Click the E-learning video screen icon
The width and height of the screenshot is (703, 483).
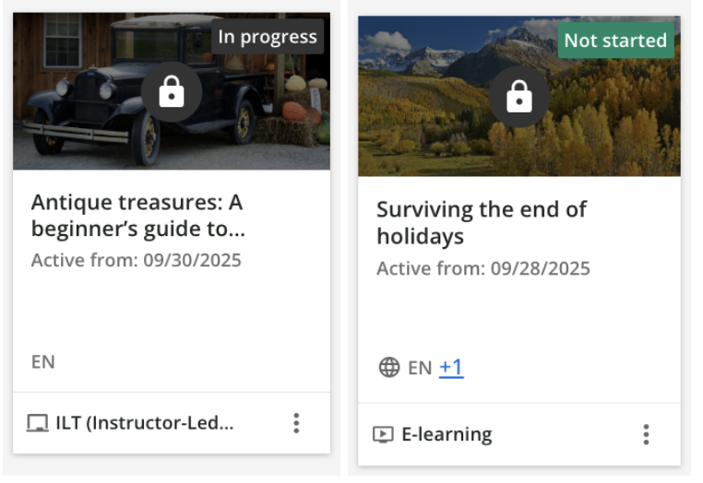click(x=382, y=434)
